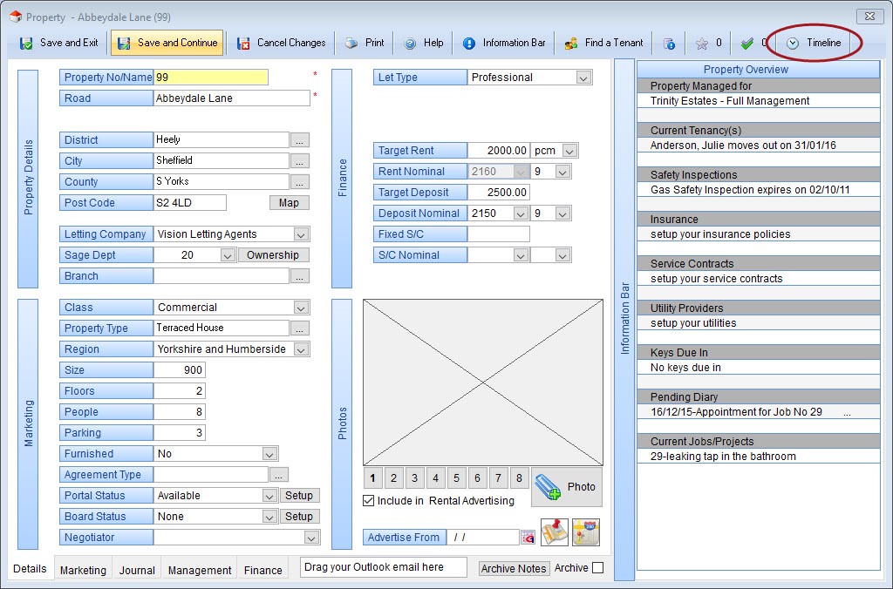Select photo slot 8
893x589 pixels.
pyautogui.click(x=519, y=478)
